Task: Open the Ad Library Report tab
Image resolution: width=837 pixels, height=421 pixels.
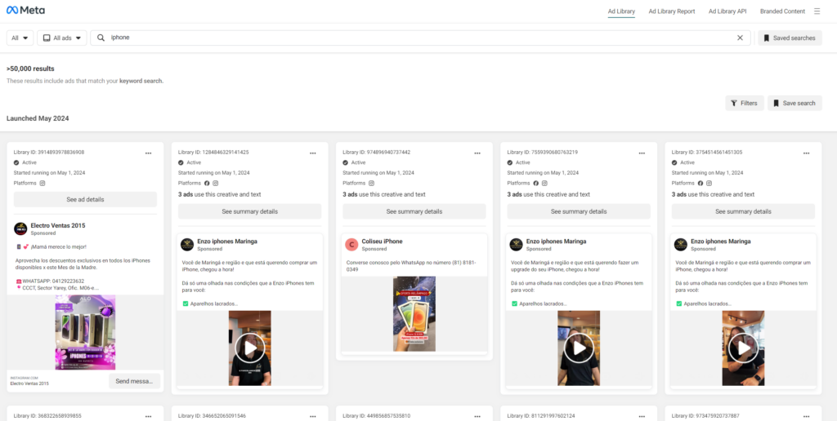Action: (672, 11)
